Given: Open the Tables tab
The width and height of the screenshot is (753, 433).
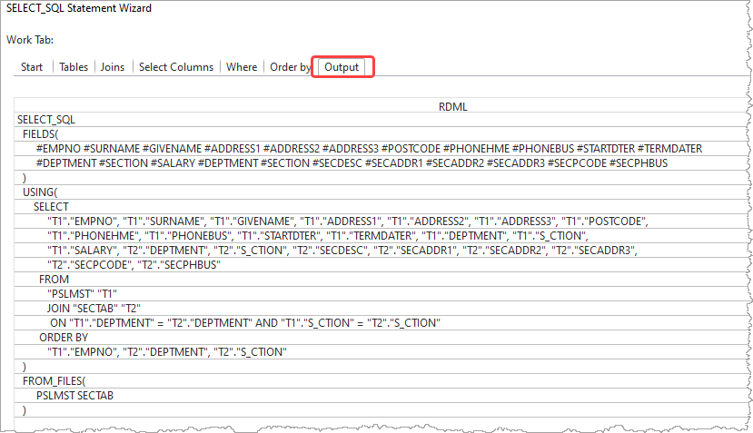Looking at the screenshot, I should click(74, 67).
